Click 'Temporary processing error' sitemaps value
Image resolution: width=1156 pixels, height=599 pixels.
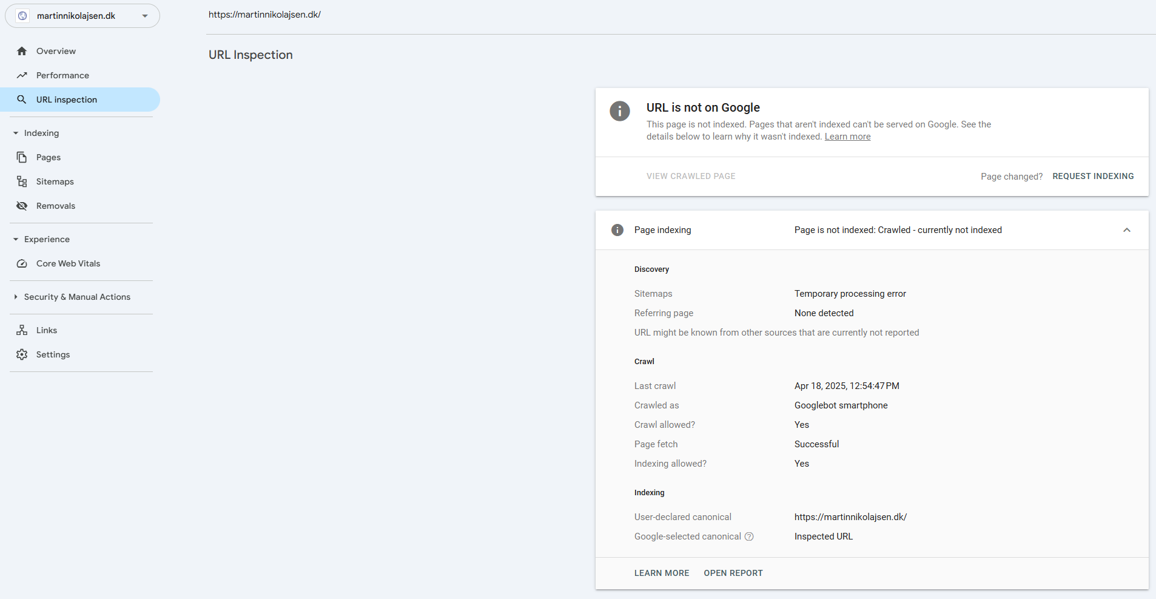point(850,294)
